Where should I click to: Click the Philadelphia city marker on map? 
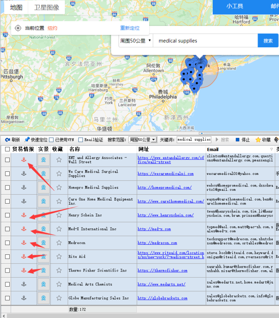(163, 101)
